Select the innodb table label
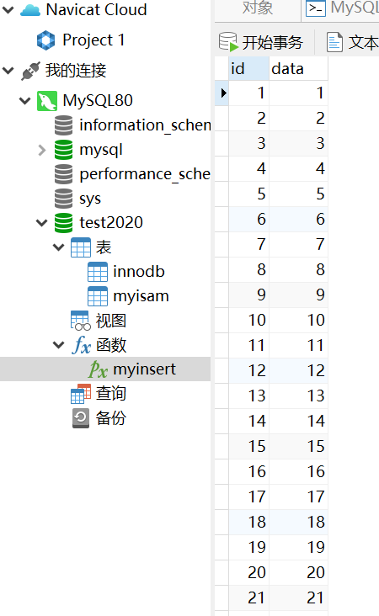This screenshot has width=379, height=616. pyautogui.click(x=139, y=272)
